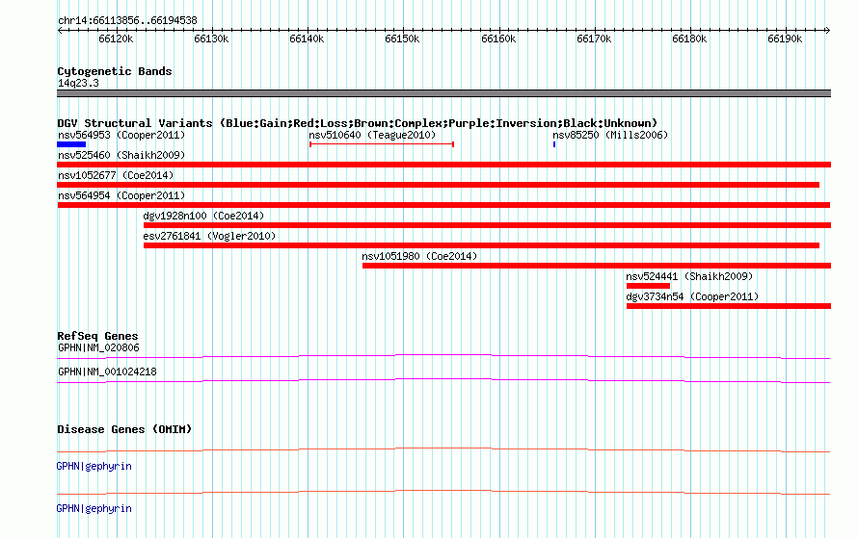Click the lower orange OMIM gene line
Image resolution: width=858 pixels, height=538 pixels.
[443, 492]
